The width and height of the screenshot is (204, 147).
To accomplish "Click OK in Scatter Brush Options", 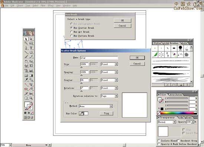I will 137,58.
